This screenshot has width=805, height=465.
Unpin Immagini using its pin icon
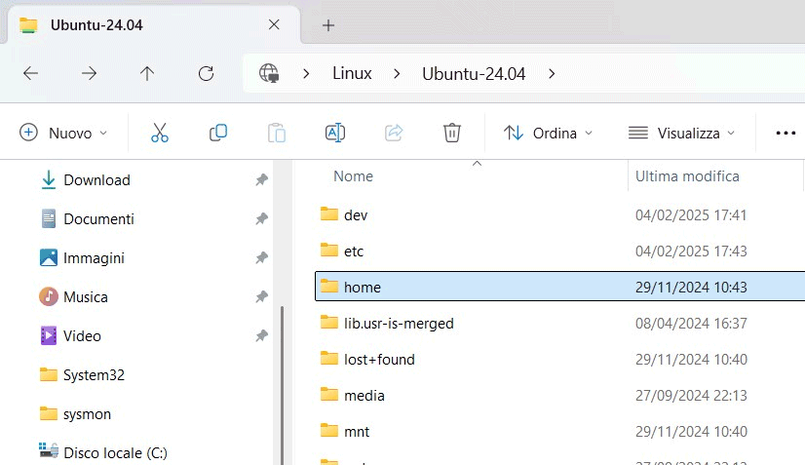[x=262, y=257]
